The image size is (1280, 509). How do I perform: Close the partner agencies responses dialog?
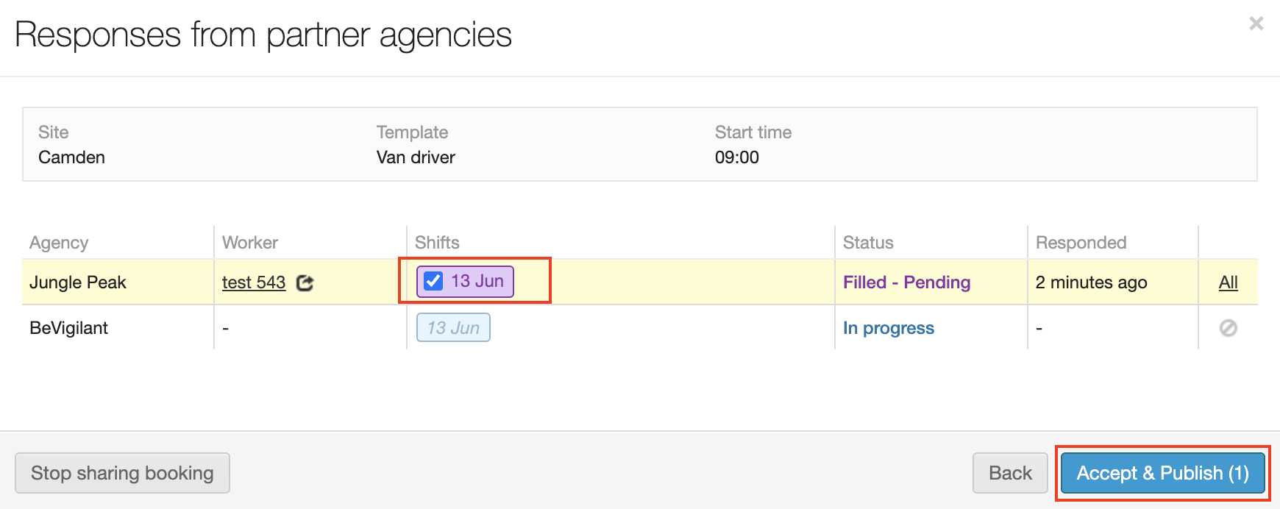[1256, 24]
